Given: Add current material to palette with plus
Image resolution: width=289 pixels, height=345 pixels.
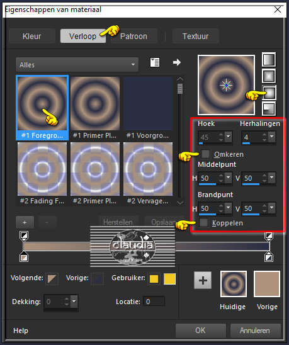Looking at the screenshot, I should 203,280.
